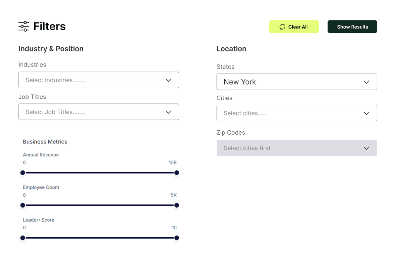
Task: Click the refresh icon inside Clear All
Action: coord(282,27)
